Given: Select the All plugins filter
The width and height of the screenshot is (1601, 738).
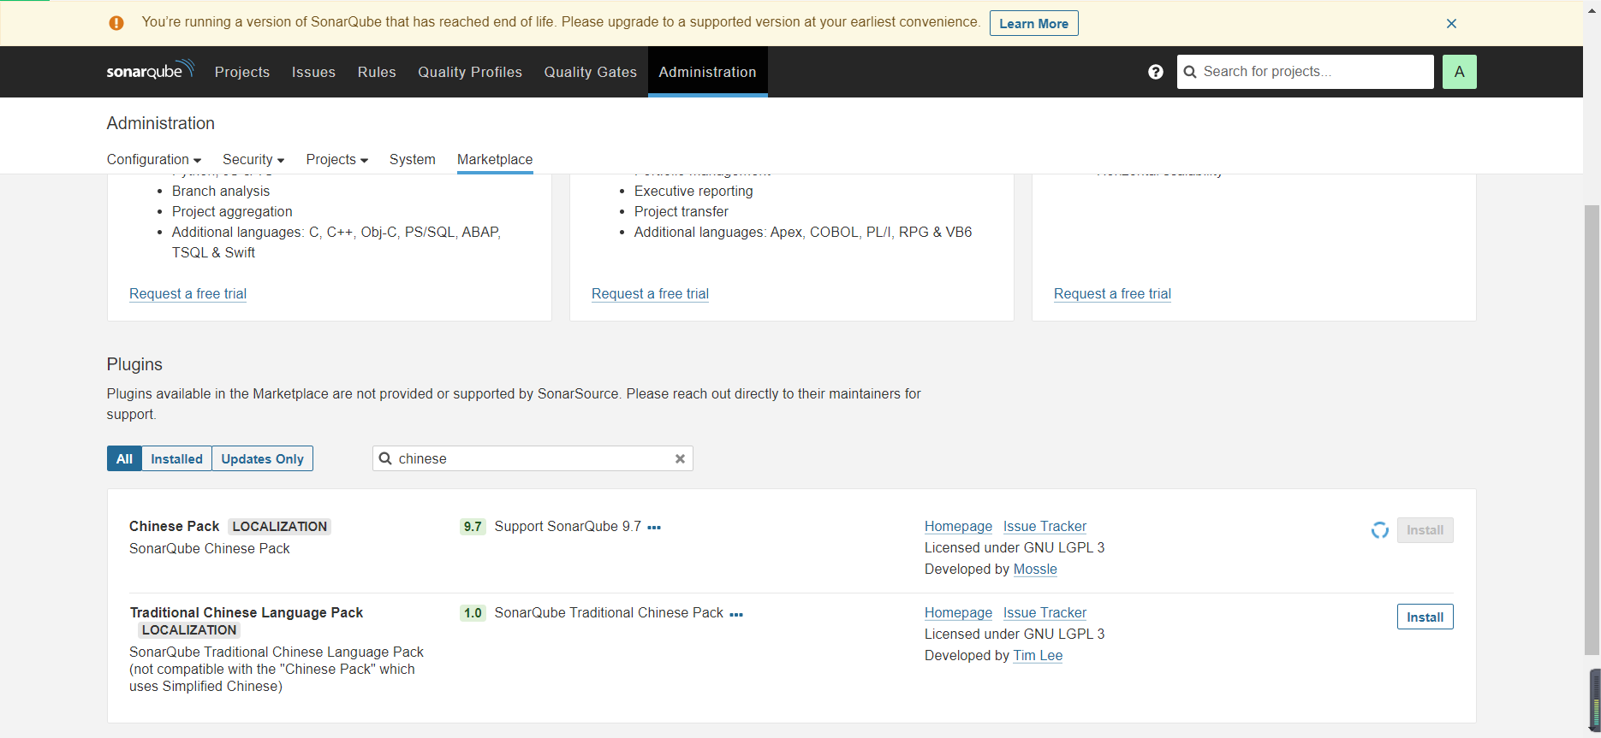Looking at the screenshot, I should [x=124, y=458].
